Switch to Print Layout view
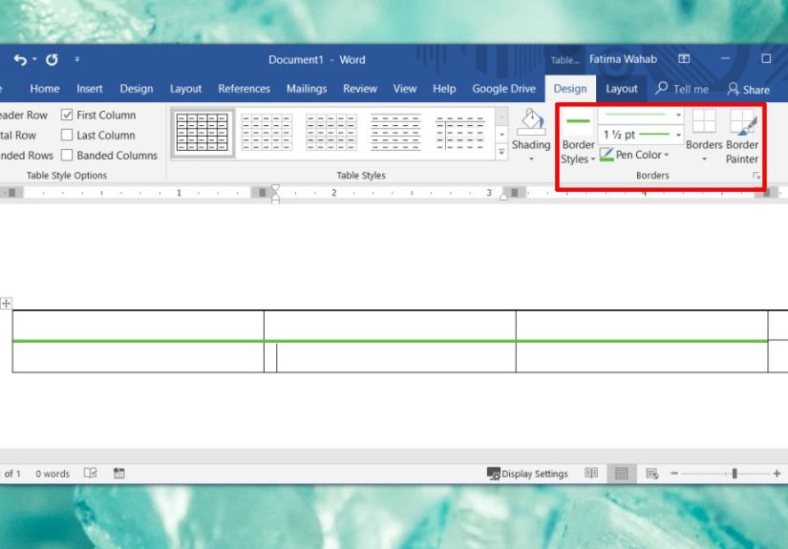Screen dimensions: 788x549 coord(622,474)
